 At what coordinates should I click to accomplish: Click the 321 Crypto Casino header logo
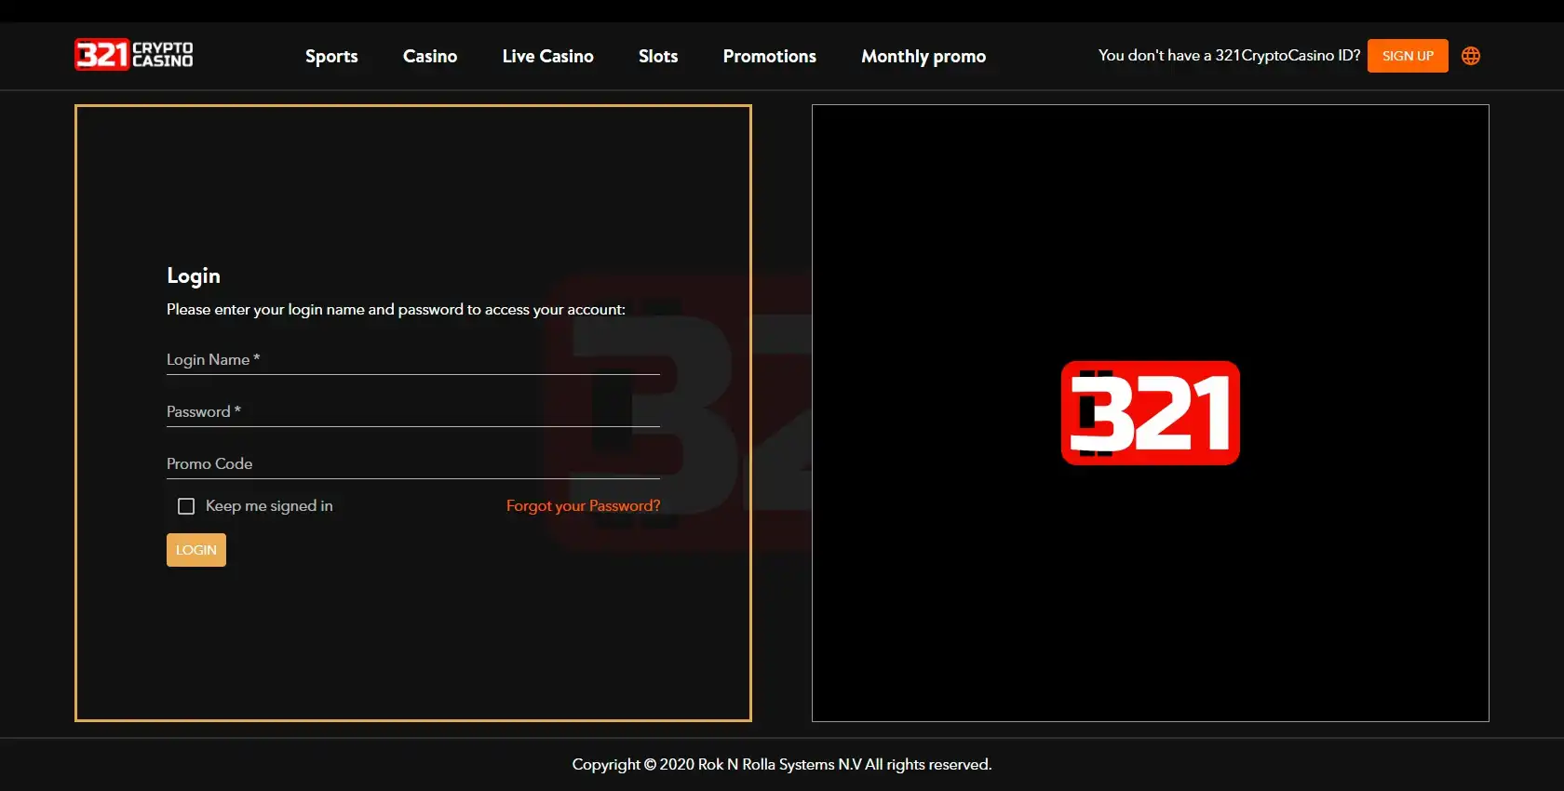(134, 55)
